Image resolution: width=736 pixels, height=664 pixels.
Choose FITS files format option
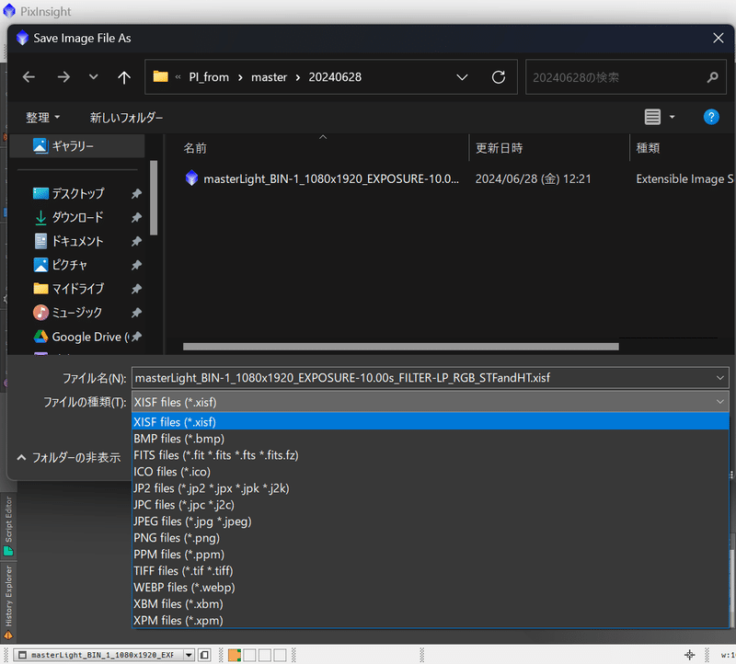click(x=431, y=455)
